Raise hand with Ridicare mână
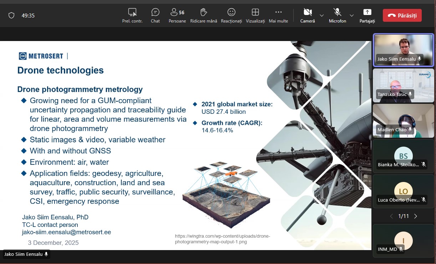This screenshot has height=264, width=436. coord(203,15)
